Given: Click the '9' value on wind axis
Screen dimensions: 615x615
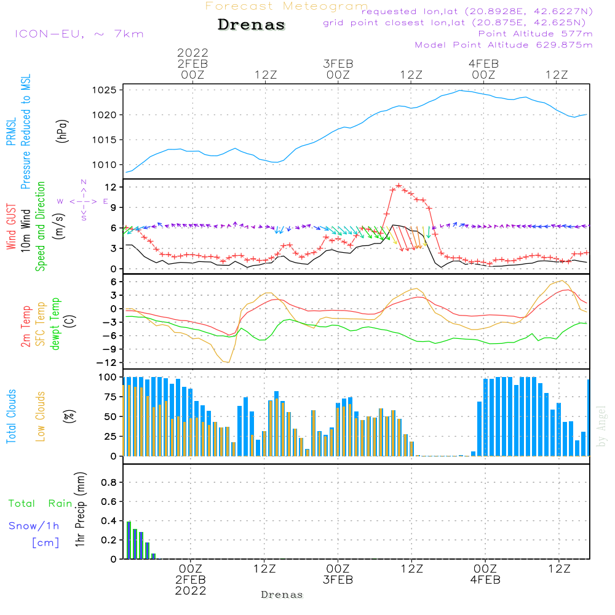Looking at the screenshot, I should 113,207.
